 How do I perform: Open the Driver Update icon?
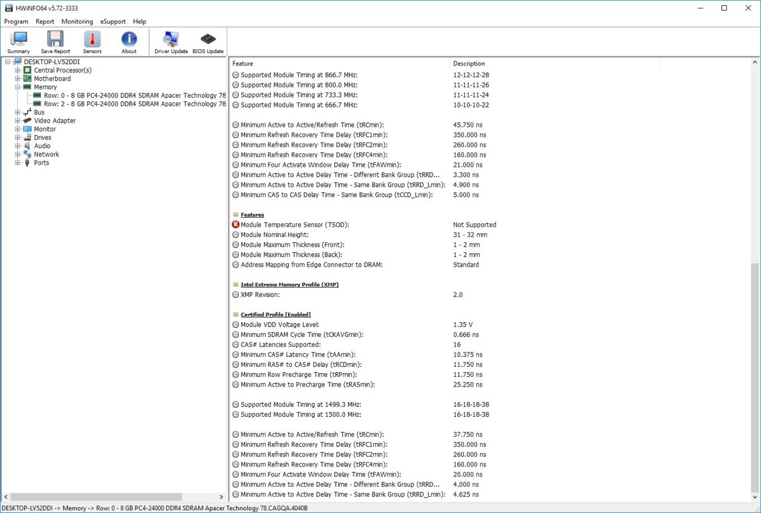pyautogui.click(x=171, y=42)
